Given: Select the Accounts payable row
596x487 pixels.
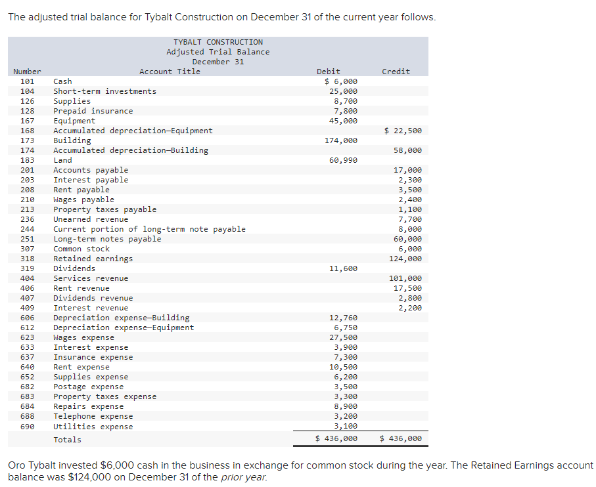Looking at the screenshot, I should pyautogui.click(x=82, y=170).
